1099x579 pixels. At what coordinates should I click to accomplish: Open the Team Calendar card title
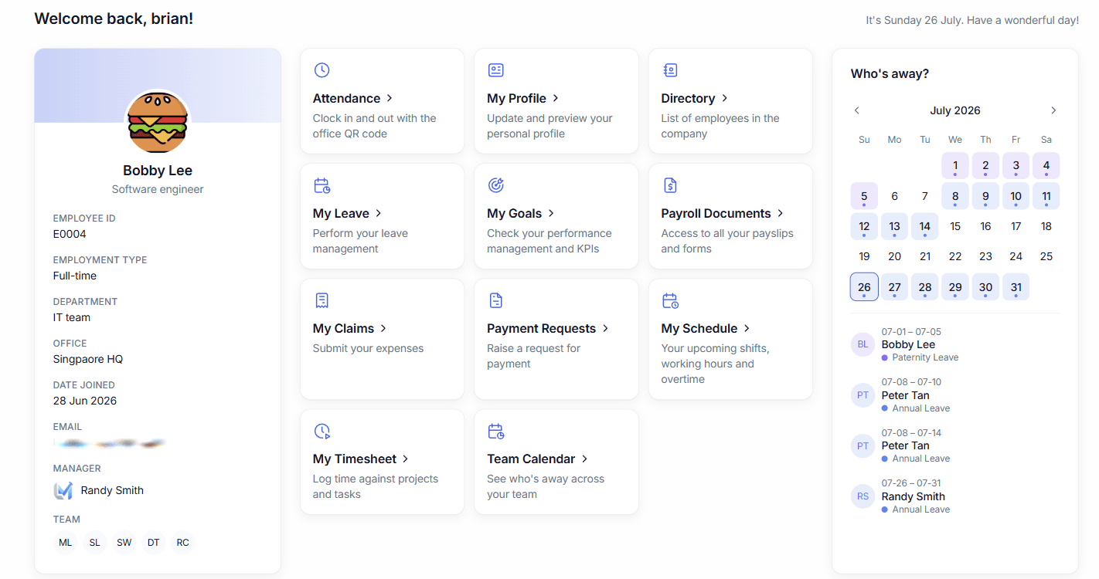(x=531, y=459)
